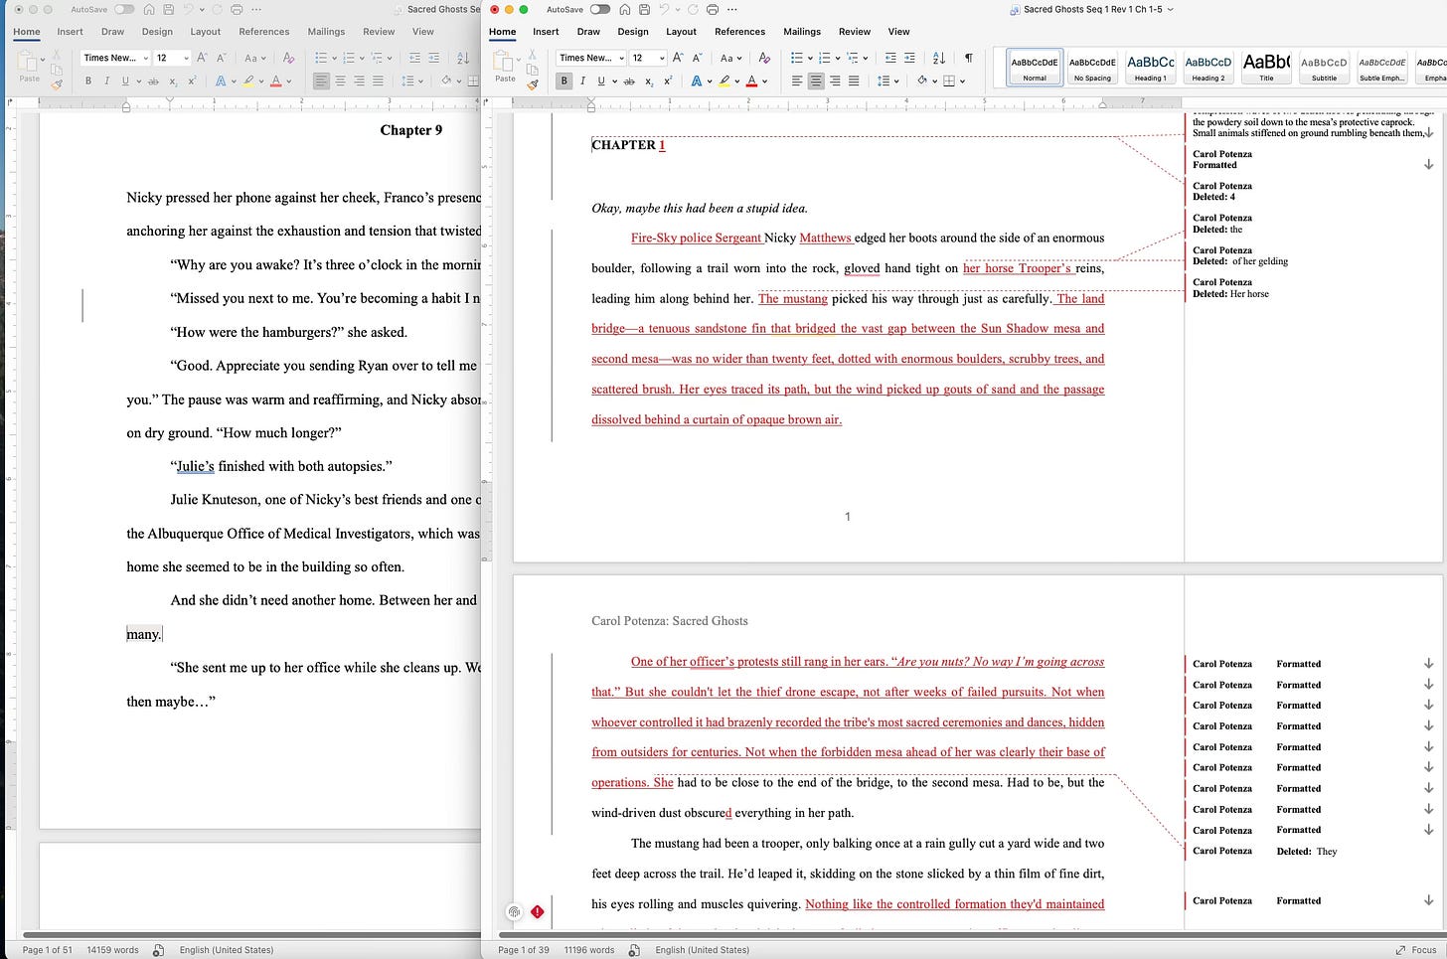Apply yellow highlight color in front window
Viewport: 1447px width, 959px height.
pyautogui.click(x=723, y=81)
